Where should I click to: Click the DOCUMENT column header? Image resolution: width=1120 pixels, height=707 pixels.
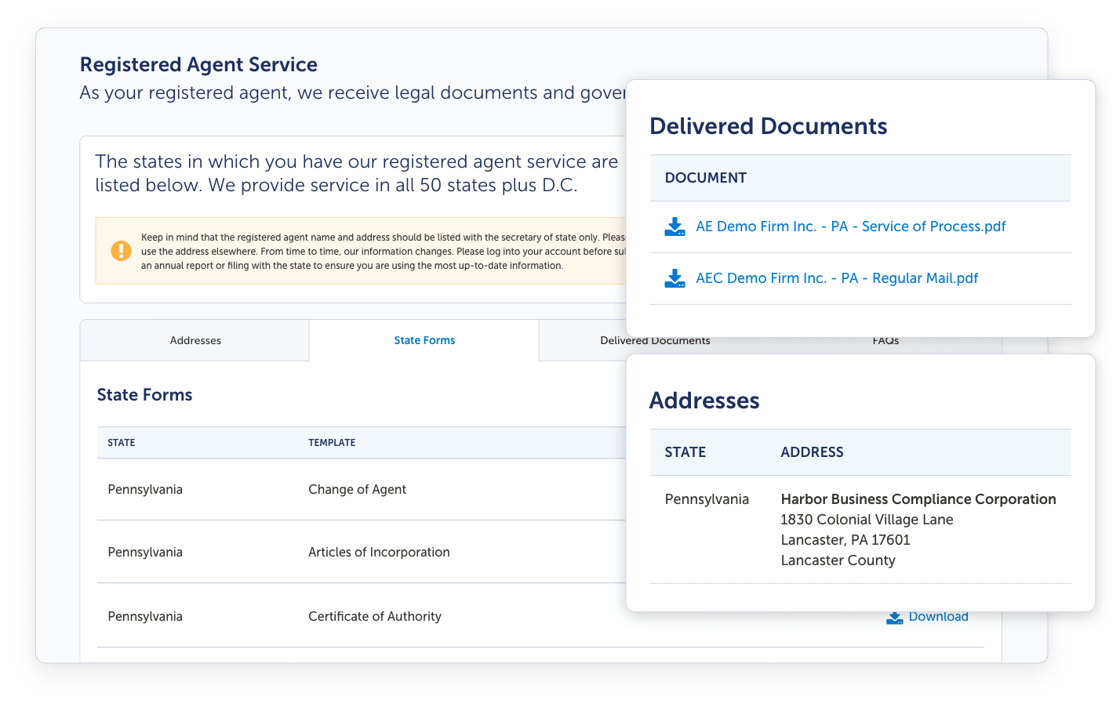[x=705, y=178]
